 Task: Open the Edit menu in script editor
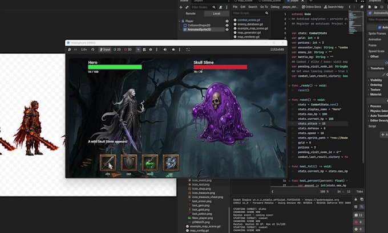pos(243,7)
